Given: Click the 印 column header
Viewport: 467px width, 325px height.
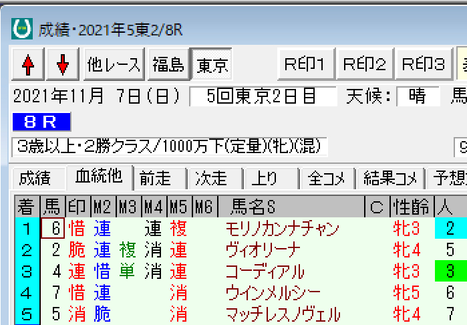Looking at the screenshot, I should pyautogui.click(x=77, y=207).
